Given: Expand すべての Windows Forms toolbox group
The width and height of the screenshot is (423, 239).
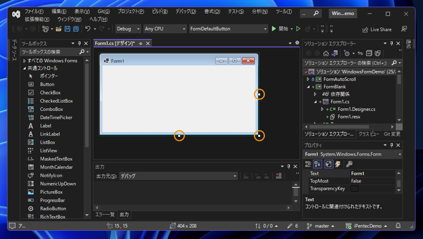Looking at the screenshot, I should click(x=24, y=61).
